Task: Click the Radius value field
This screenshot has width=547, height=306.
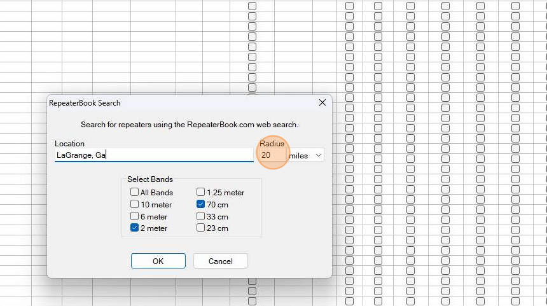Action: (273, 155)
